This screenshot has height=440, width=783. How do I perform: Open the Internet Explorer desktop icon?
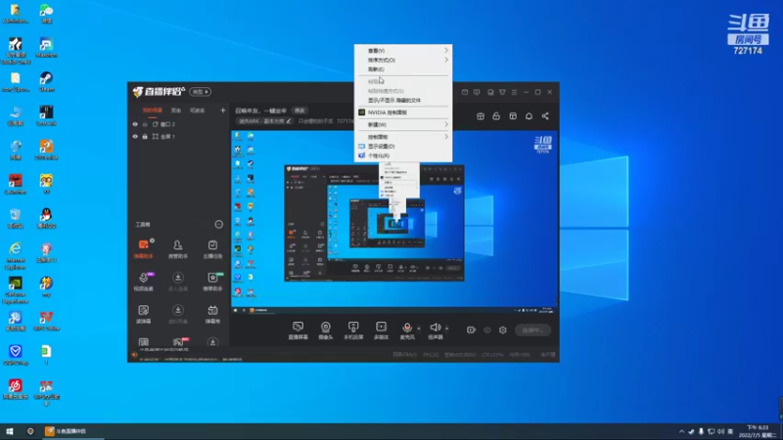pos(16,256)
